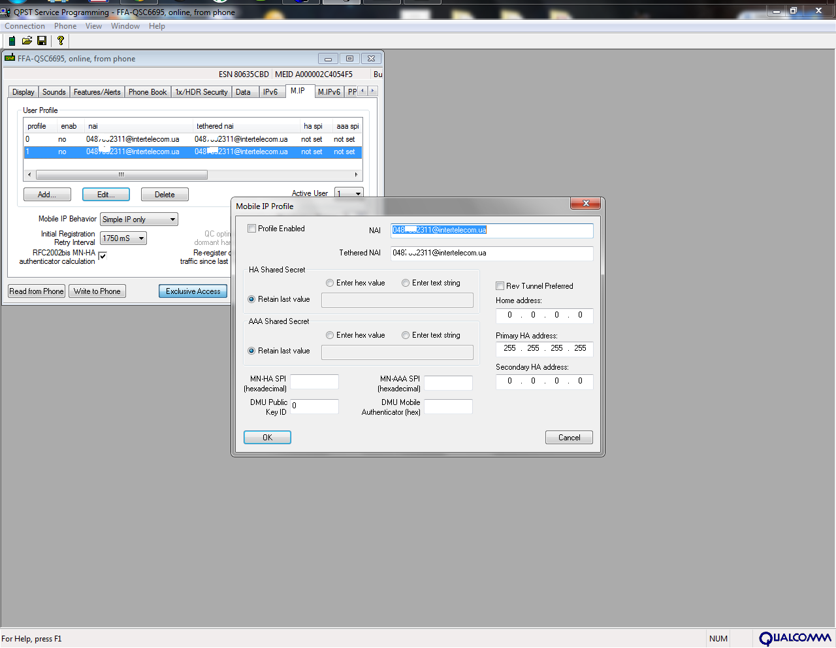Minimize the FFA-QSC6695 child window

tap(328, 58)
